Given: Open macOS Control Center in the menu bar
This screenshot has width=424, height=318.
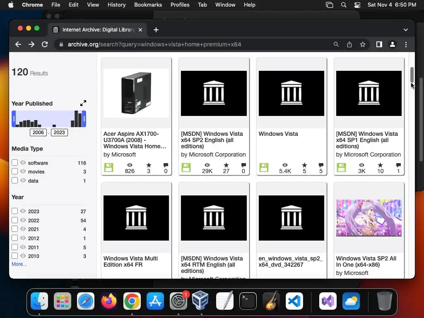Looking at the screenshot, I should coord(357,5).
